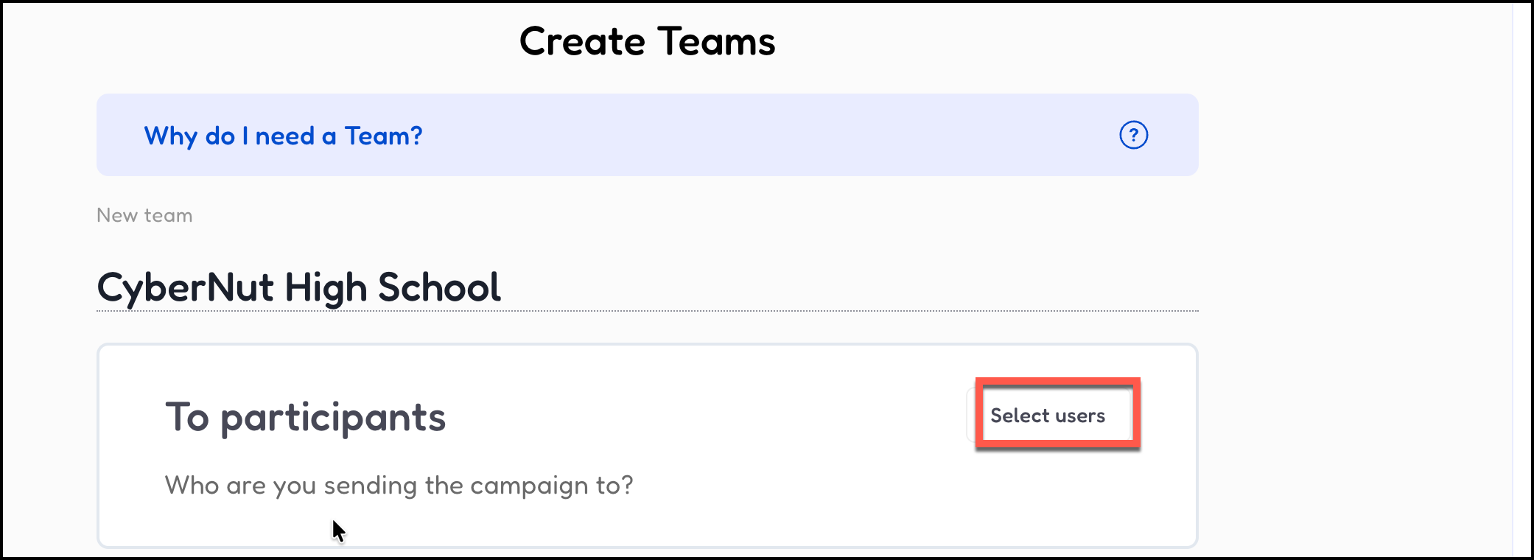This screenshot has width=1534, height=560.
Task: Click the word 'users' on the button
Action: pyautogui.click(x=1080, y=416)
